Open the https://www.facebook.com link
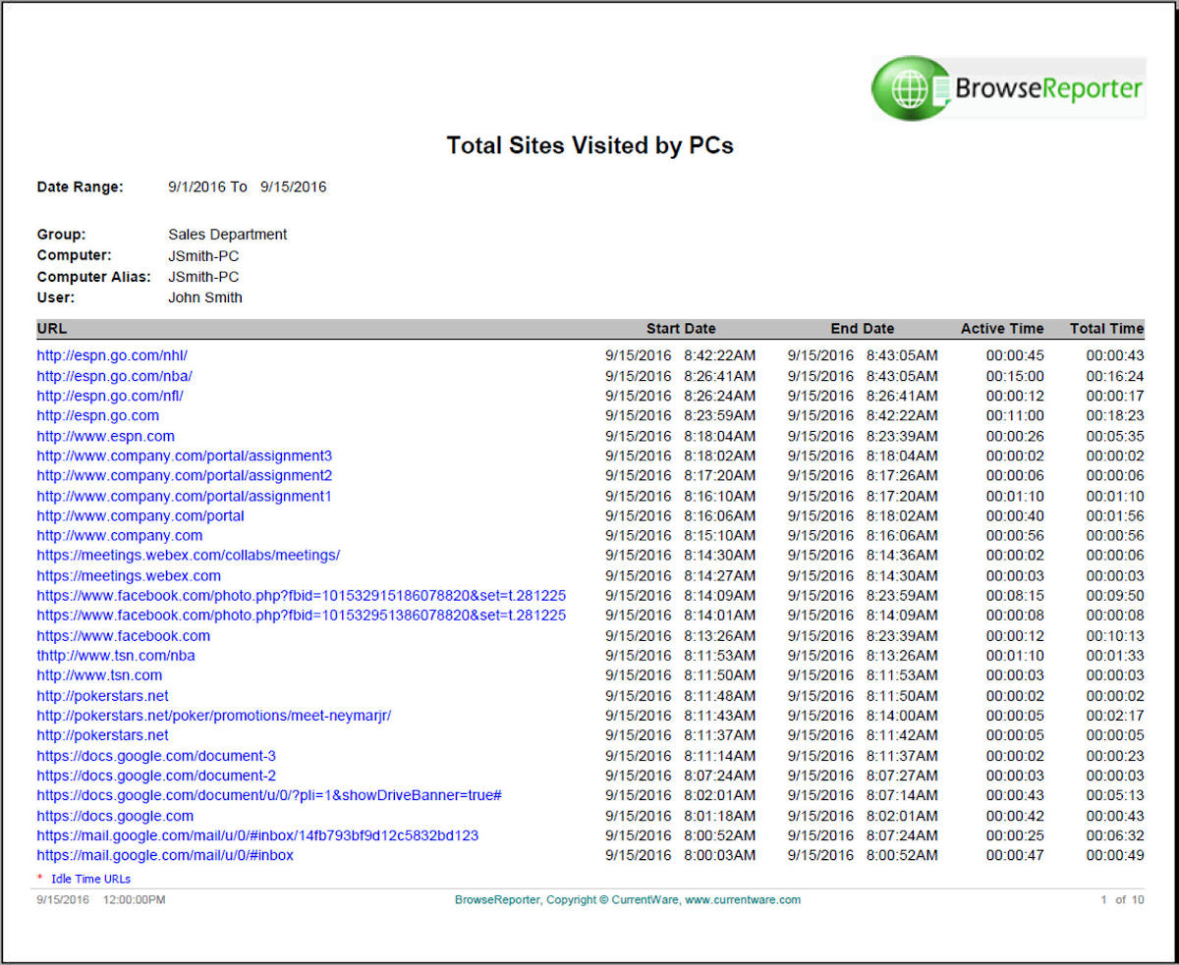Viewport: 1179px width, 965px height. (123, 635)
